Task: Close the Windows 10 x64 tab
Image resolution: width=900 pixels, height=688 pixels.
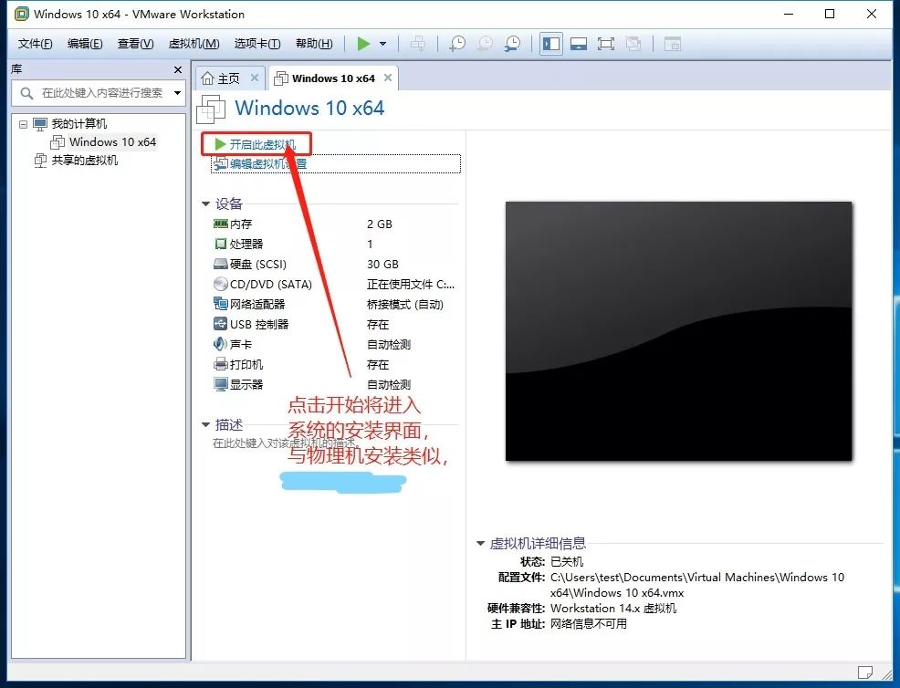Action: tap(388, 78)
